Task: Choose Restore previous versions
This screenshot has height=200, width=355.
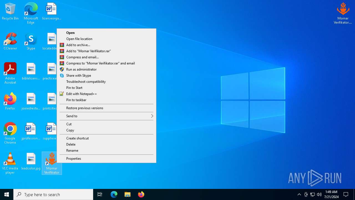Action: point(106,108)
